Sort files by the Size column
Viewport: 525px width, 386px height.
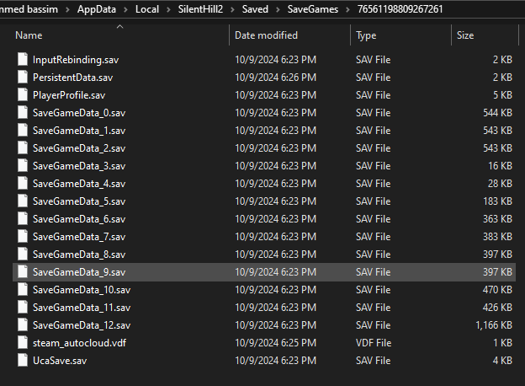tap(465, 35)
